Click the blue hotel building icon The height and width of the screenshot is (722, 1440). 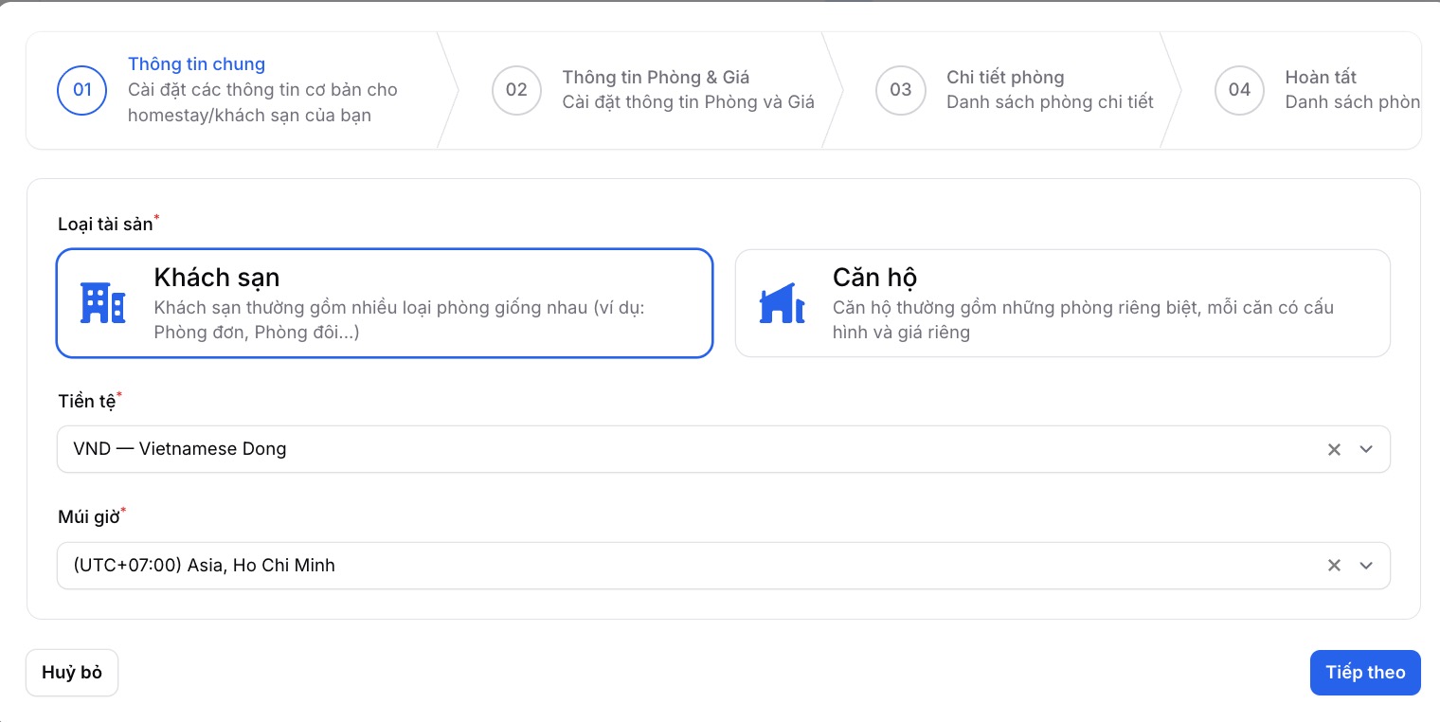102,303
